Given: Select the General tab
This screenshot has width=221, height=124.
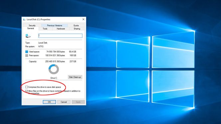Looking at the screenshot, I should (x=31, y=29).
